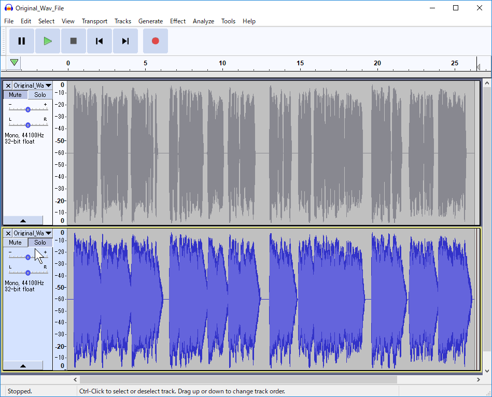The image size is (492, 397).
Task: Click the horizontal scrollbar thumb
Action: (238, 379)
